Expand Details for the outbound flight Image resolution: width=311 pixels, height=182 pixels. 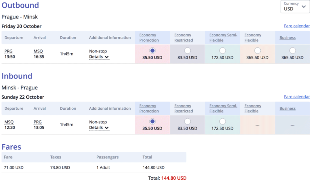99,57
